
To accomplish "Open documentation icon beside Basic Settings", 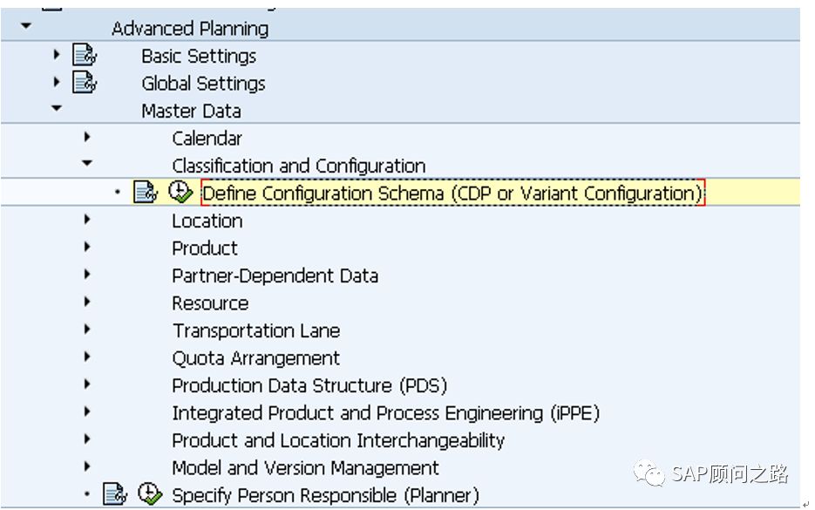I will coord(85,56).
